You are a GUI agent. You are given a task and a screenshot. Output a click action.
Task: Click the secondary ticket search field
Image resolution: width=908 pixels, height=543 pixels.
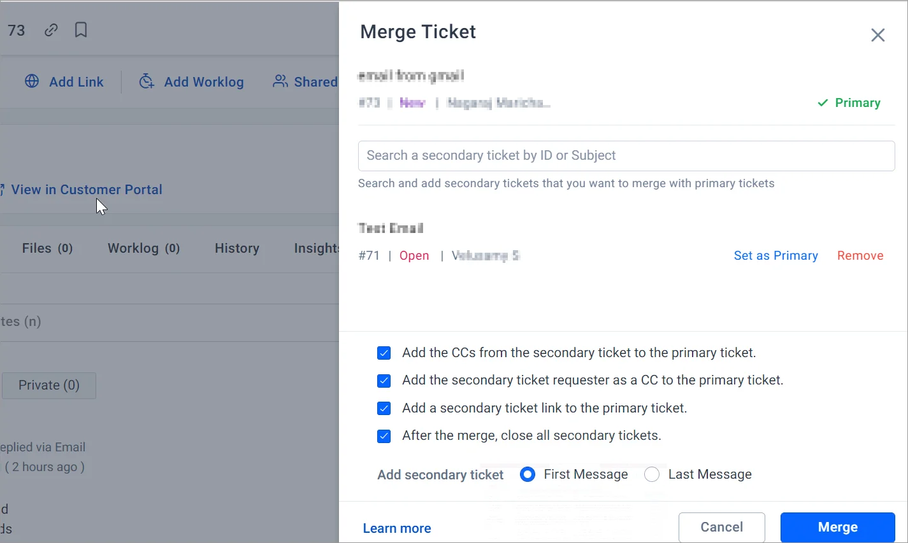click(x=626, y=155)
